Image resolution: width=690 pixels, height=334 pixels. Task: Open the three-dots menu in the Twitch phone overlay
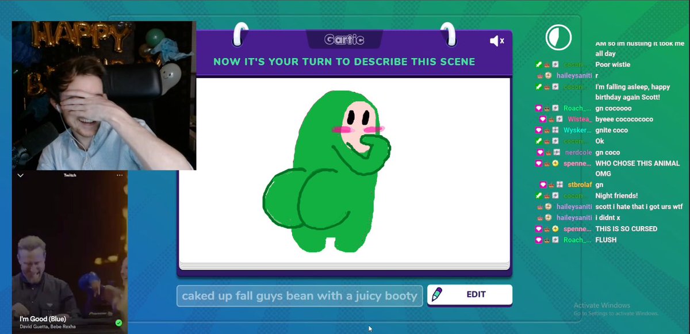click(x=120, y=175)
